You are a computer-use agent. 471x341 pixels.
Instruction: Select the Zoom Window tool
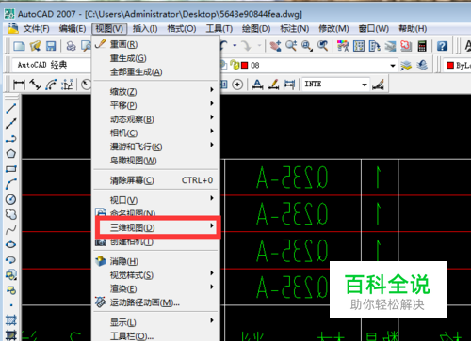coord(307,46)
